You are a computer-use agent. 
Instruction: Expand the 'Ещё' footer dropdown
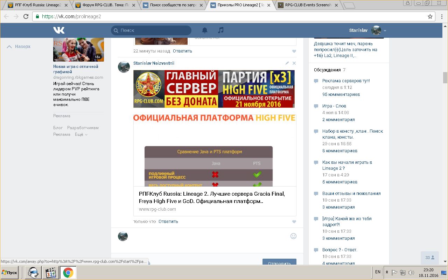pyautogui.click(x=81, y=134)
